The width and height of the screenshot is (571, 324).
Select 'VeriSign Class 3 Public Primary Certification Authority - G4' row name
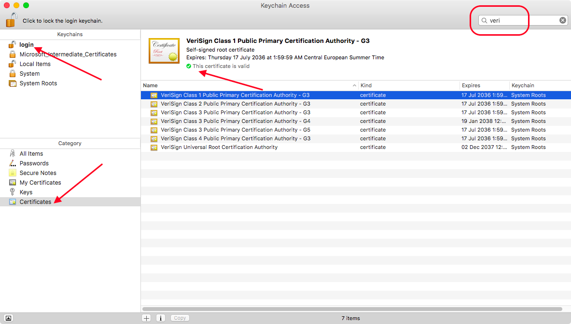(236, 121)
